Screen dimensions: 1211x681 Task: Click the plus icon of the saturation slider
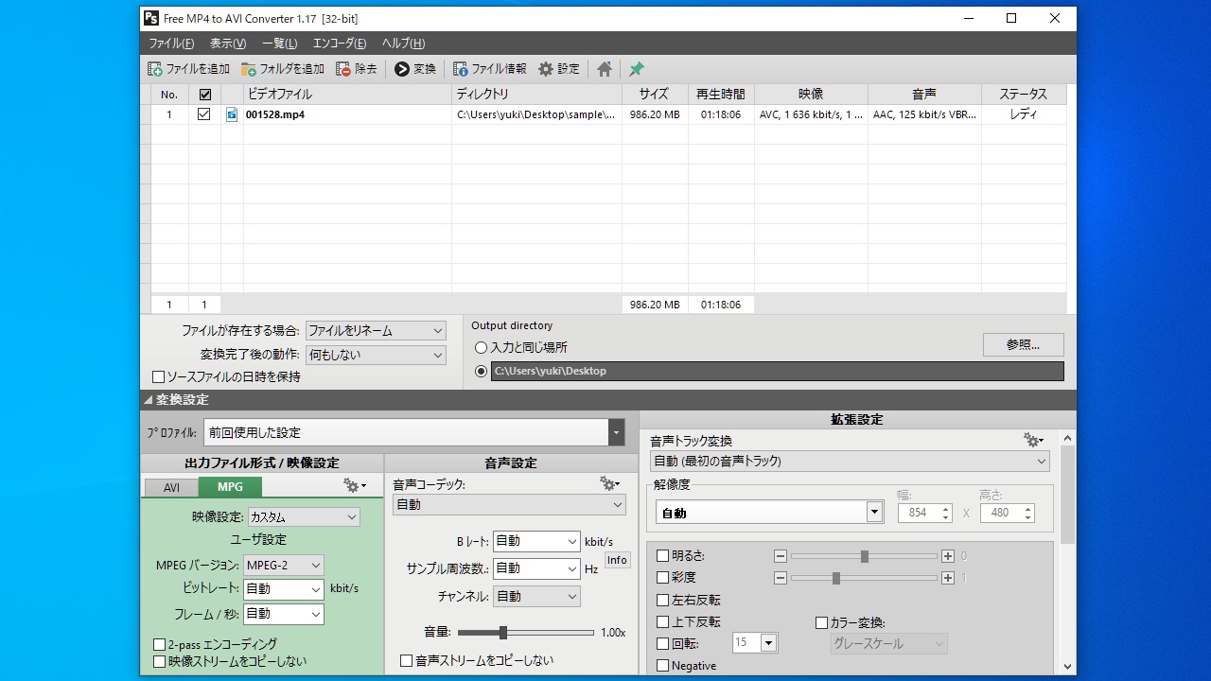coord(948,578)
